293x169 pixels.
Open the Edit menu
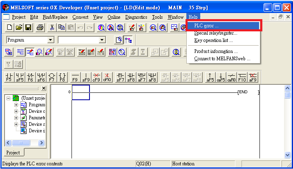(34, 17)
